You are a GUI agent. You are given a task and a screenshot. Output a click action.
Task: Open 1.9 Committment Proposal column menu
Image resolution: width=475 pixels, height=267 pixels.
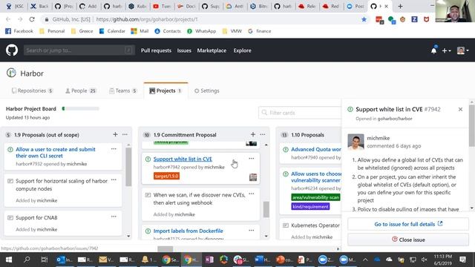pos(263,134)
